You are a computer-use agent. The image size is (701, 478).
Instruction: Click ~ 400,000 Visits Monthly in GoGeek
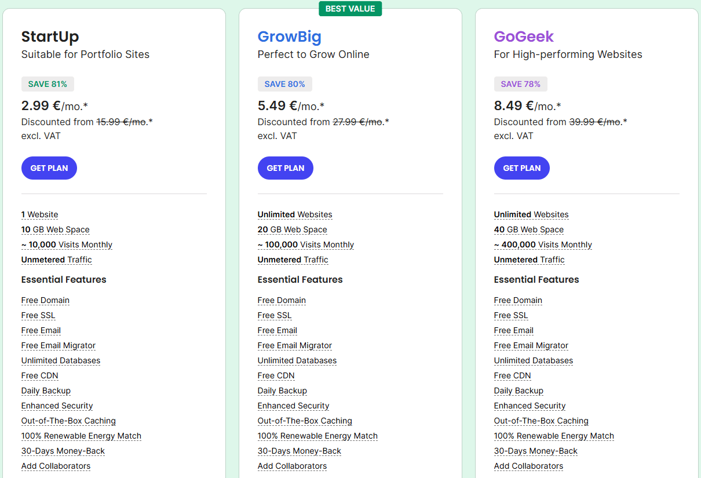[x=543, y=245]
